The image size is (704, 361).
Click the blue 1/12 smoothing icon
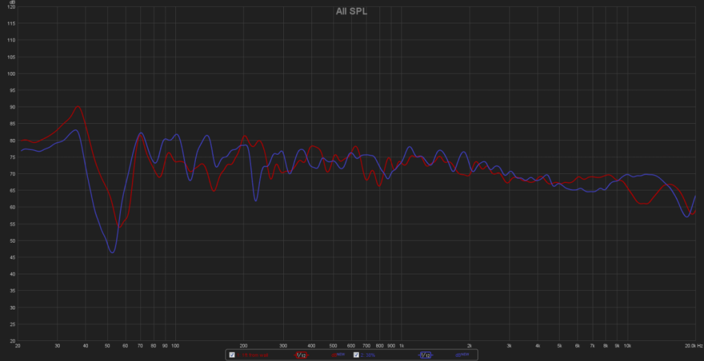[x=425, y=355]
